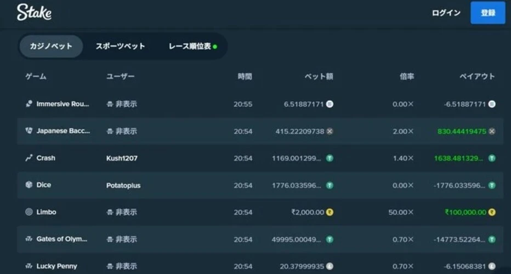Click coin icon beside -6.51887171 payout

click(x=492, y=104)
